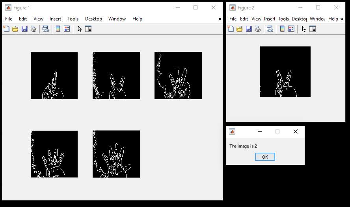This screenshot has height=207, width=350.
Task: Click dock arrow in Figure 2 menu bar
Action: coord(342,19)
